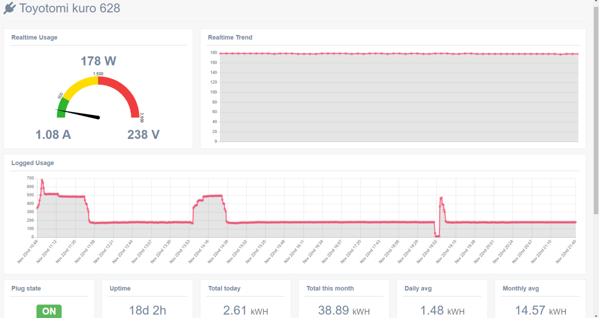Click the 14:16 to 14:39 plateau on the Logged Usage chart
Image resolution: width=599 pixels, height=318 pixels.
(213, 196)
